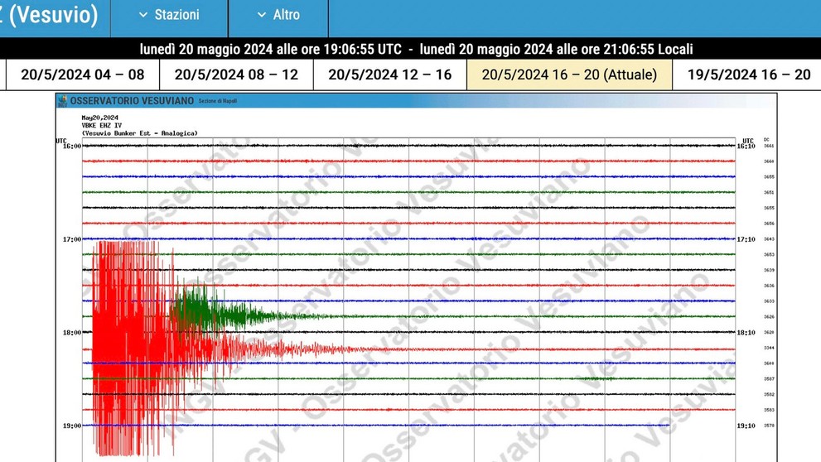821x462 pixels.
Task: Switch to the 20/5/2024 08 – 12 tab
Action: [x=236, y=75]
